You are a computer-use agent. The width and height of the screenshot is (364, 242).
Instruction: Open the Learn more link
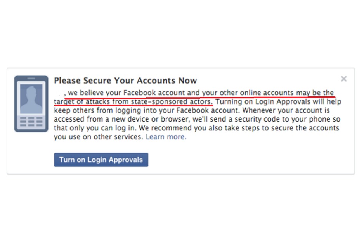[166, 137]
